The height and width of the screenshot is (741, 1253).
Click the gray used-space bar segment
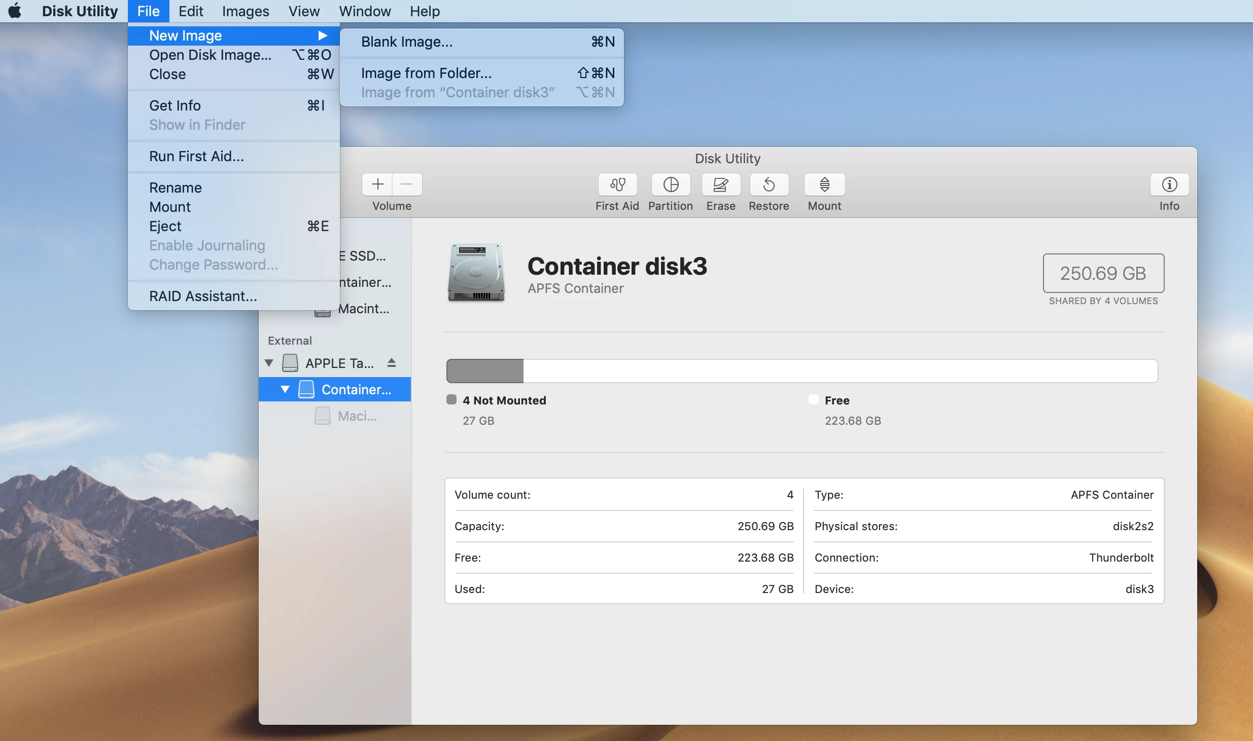tap(485, 371)
